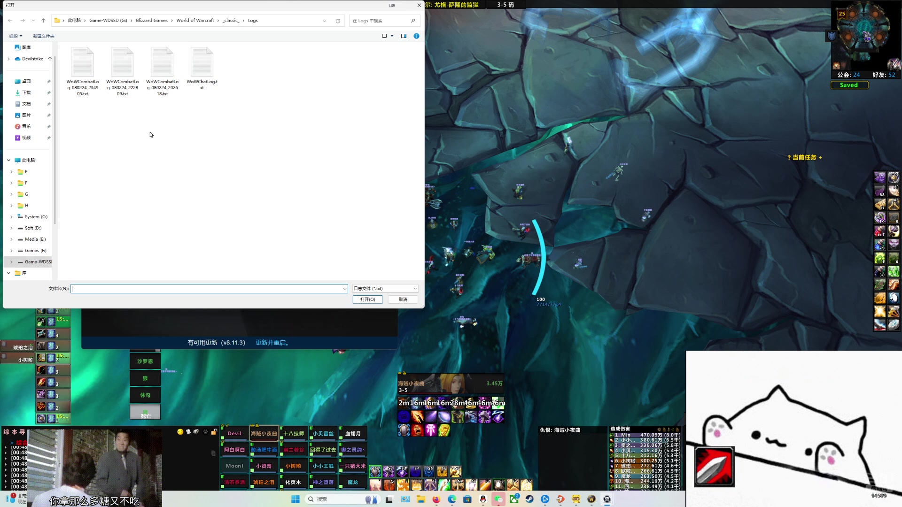
Task: Click the 休句 button in the addon panel
Action: point(145,395)
